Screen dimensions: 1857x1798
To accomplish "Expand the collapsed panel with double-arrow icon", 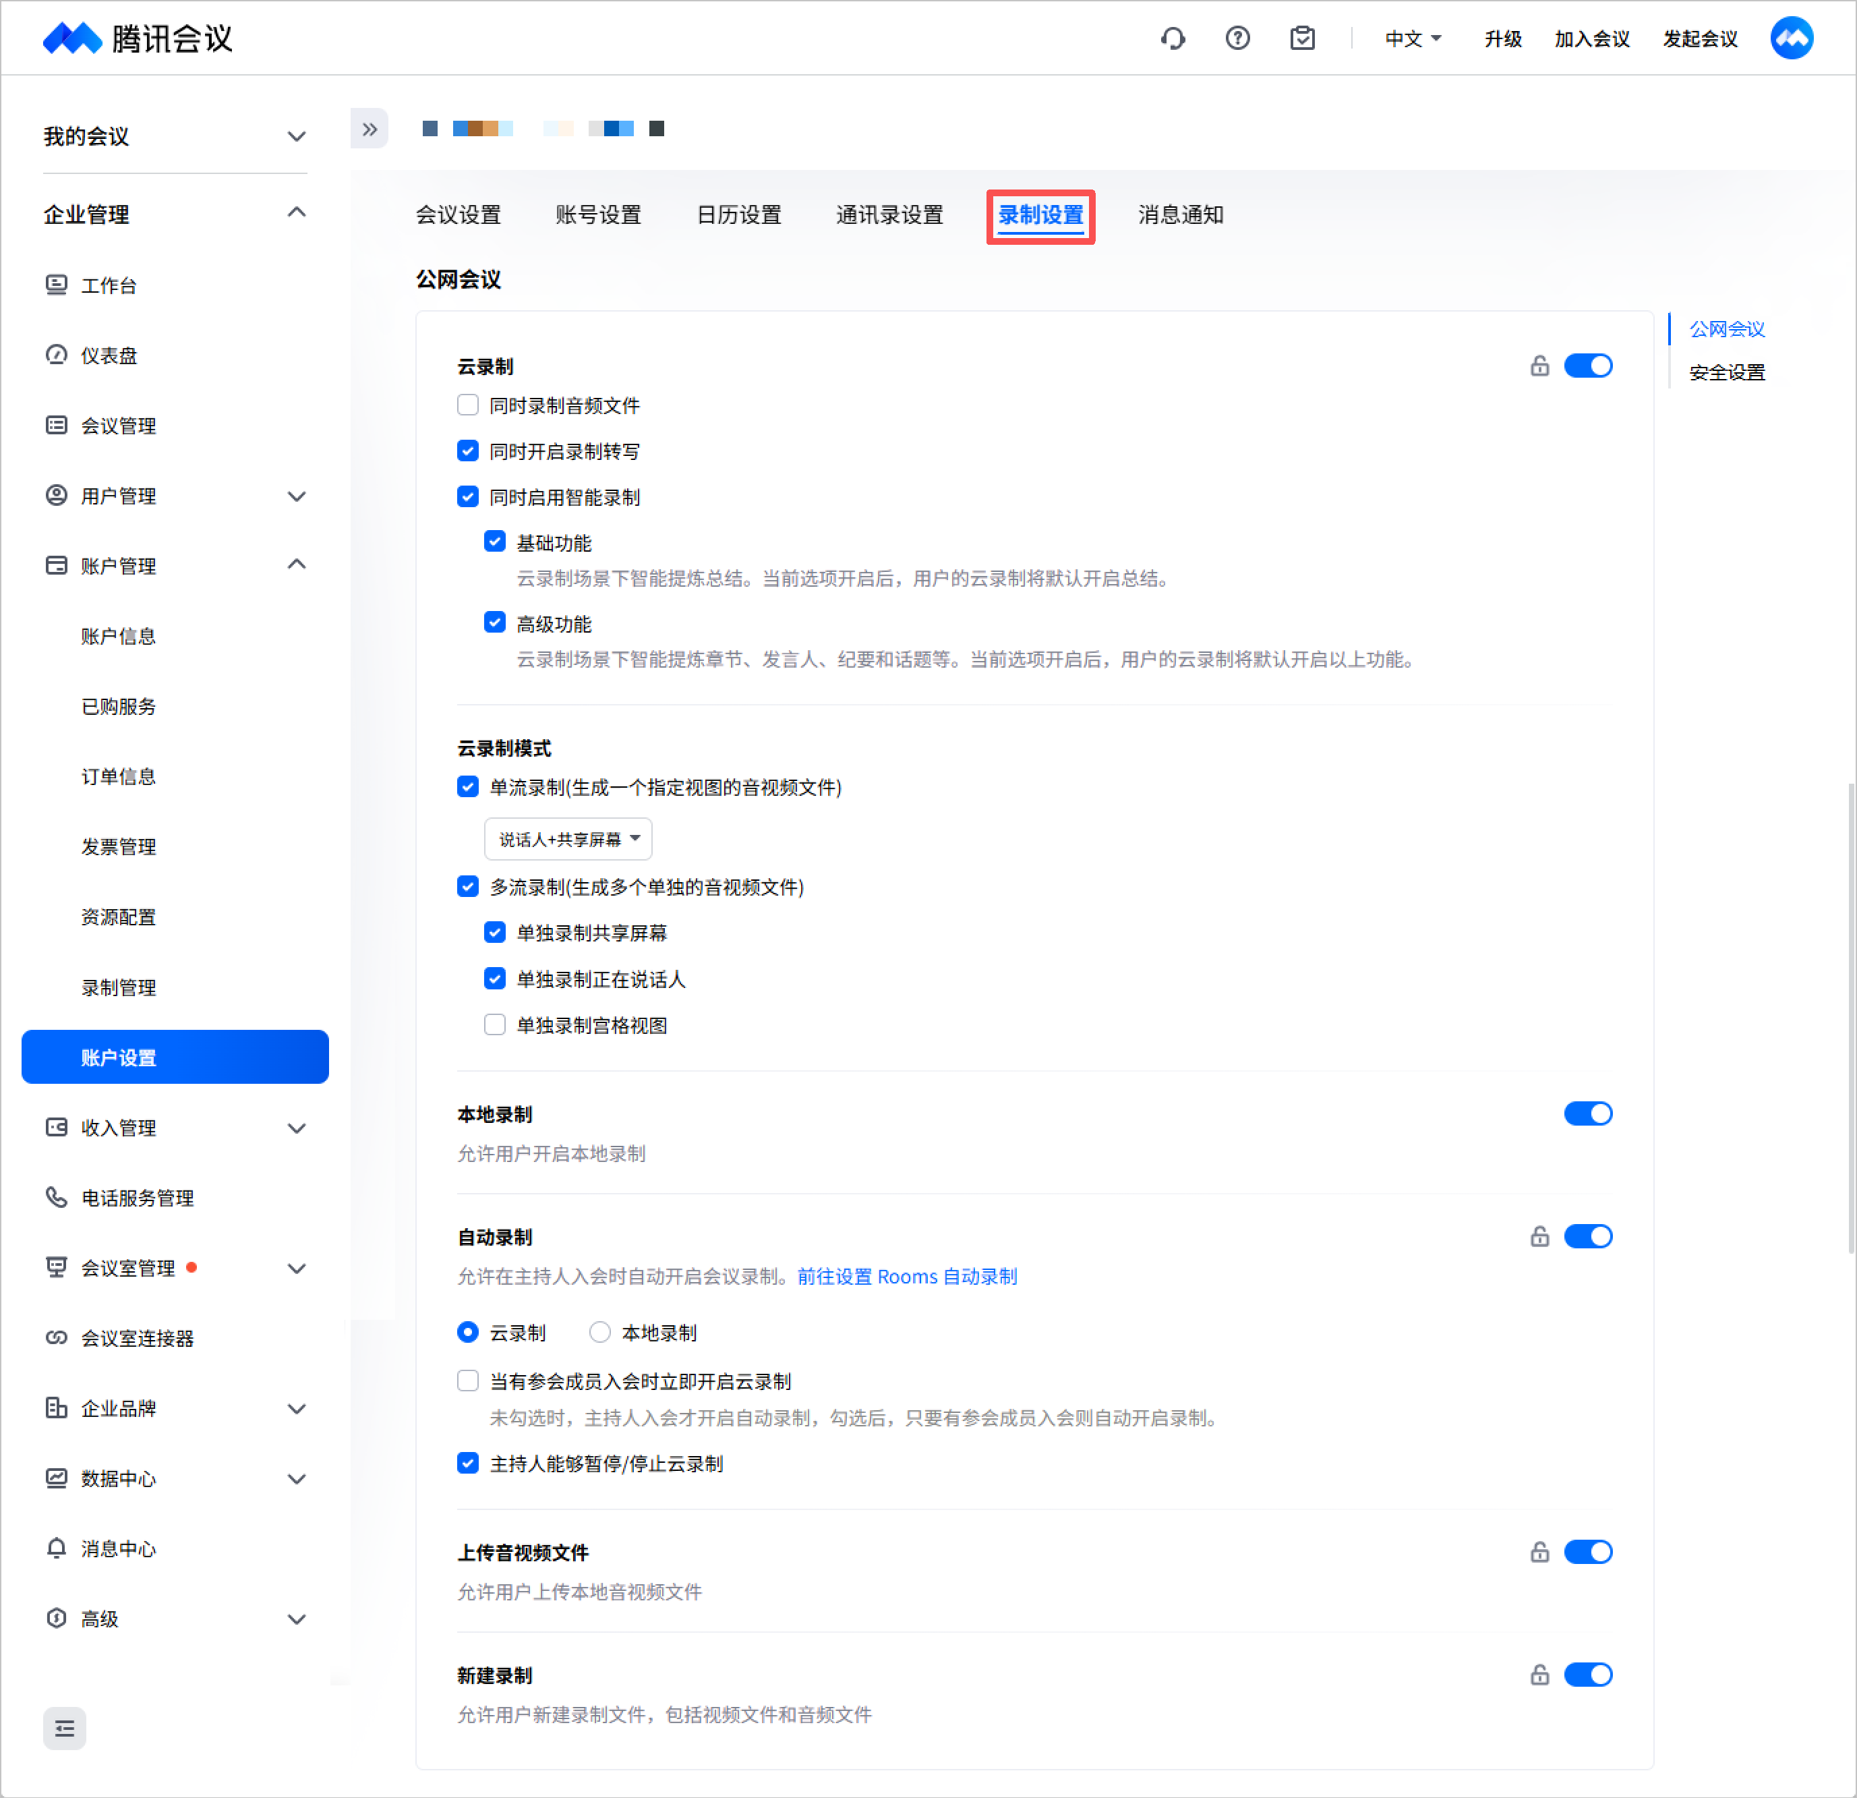I will click(370, 129).
